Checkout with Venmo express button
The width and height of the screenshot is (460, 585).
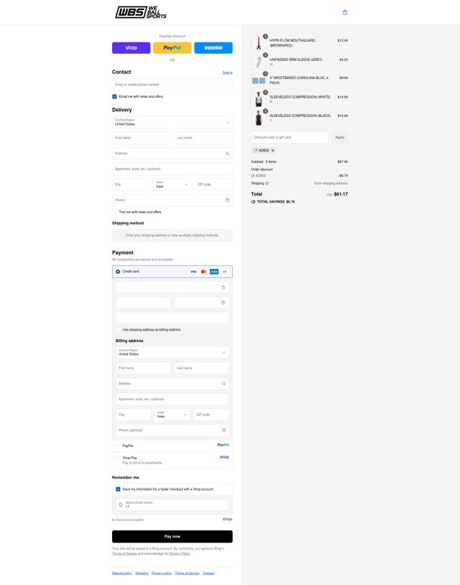(x=213, y=47)
